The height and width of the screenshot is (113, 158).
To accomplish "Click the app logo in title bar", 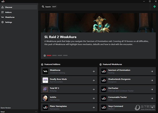I will (x=3, y=1).
